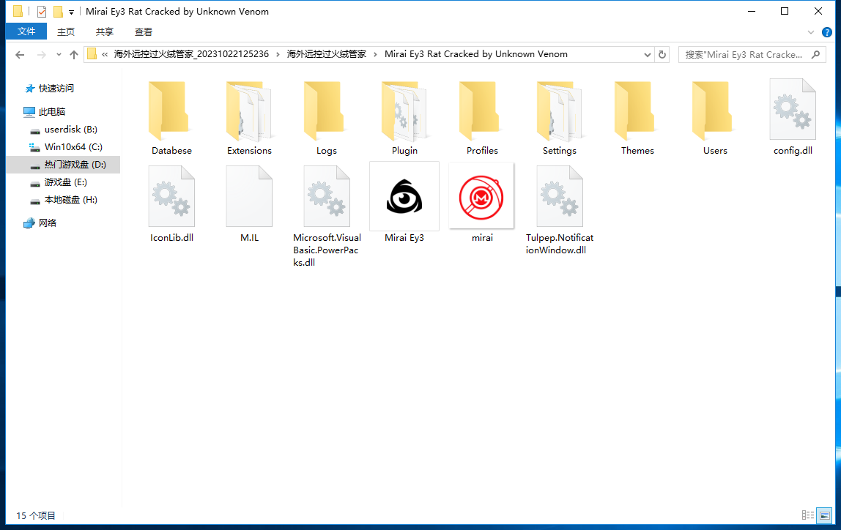Select 本地磁盘 (H:) drive
The width and height of the screenshot is (841, 530).
71,200
